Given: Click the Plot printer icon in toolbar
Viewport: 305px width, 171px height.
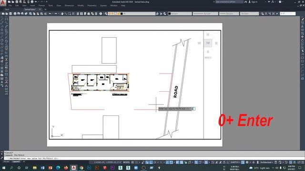Looking at the screenshot, I should point(15,14).
